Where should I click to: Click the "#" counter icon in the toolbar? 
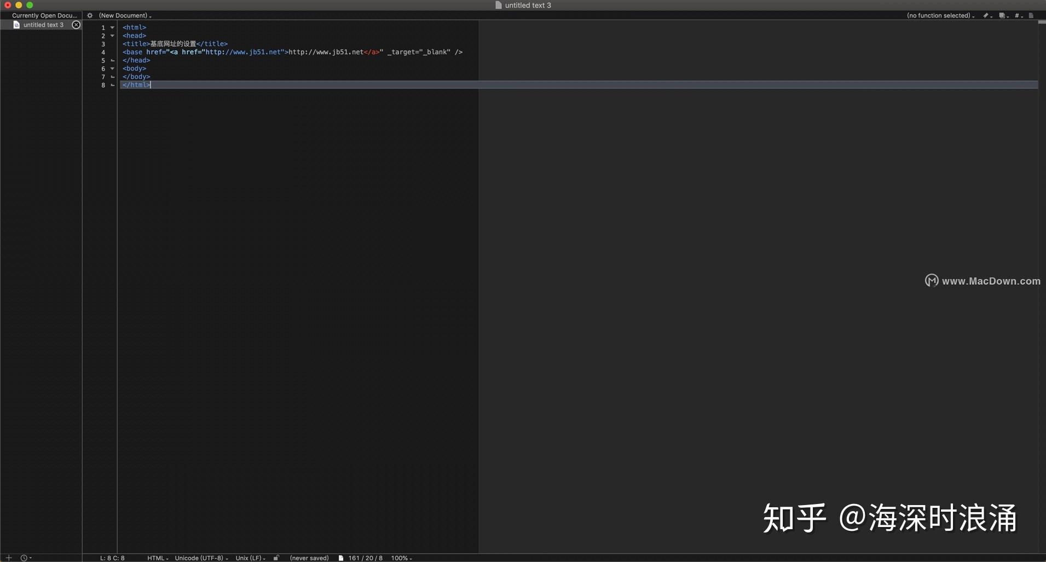[1018, 15]
